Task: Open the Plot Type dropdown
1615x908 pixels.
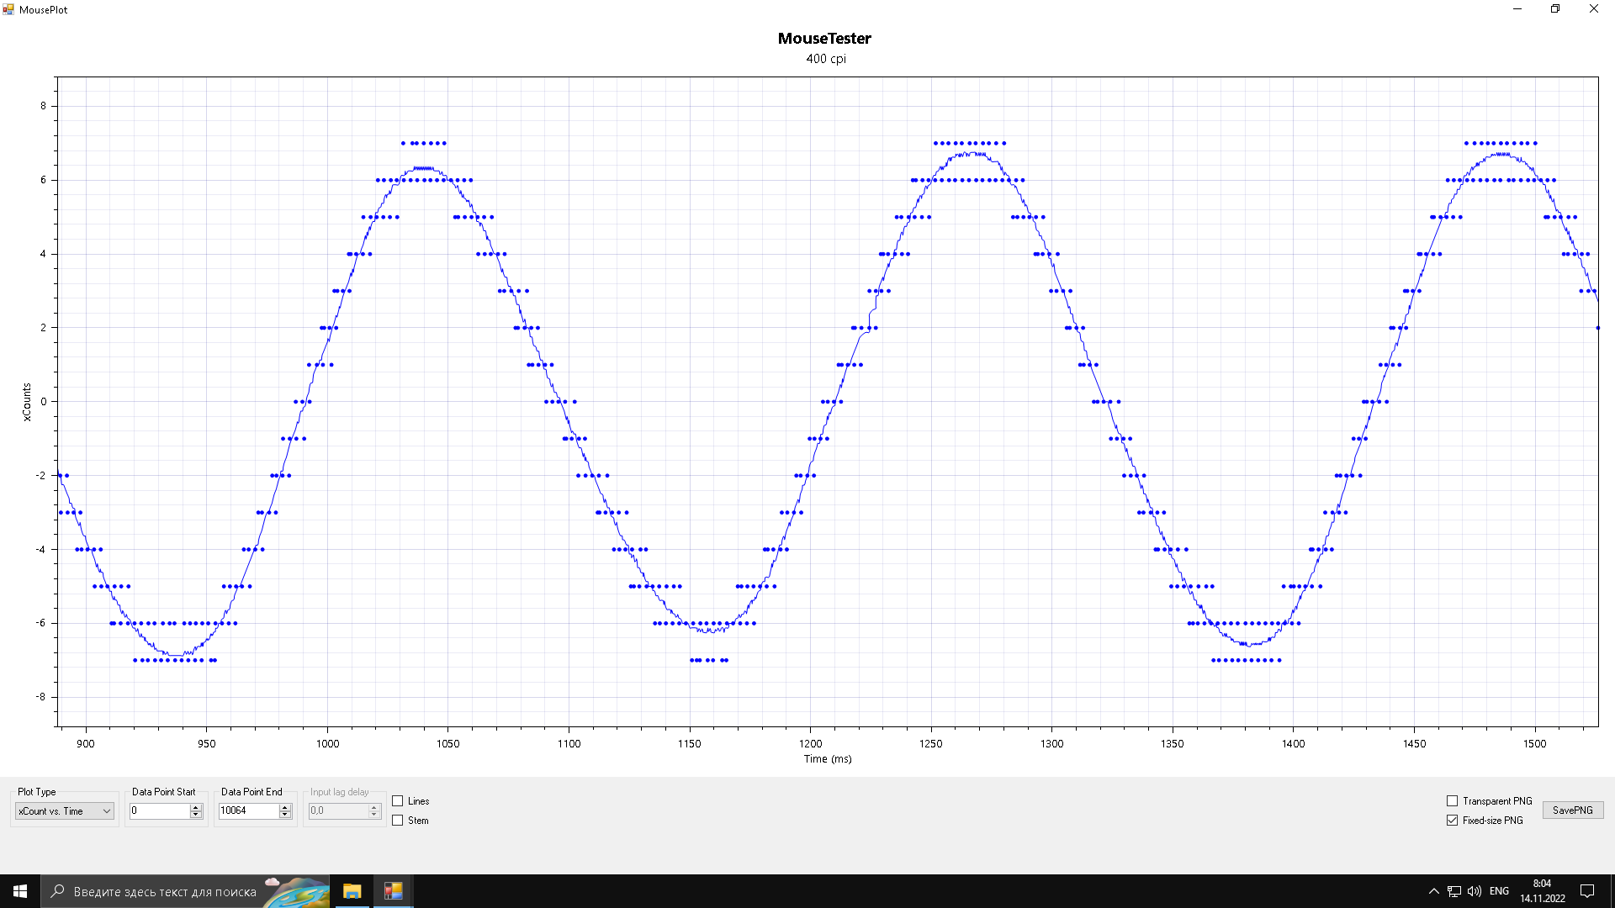Action: pyautogui.click(x=65, y=811)
